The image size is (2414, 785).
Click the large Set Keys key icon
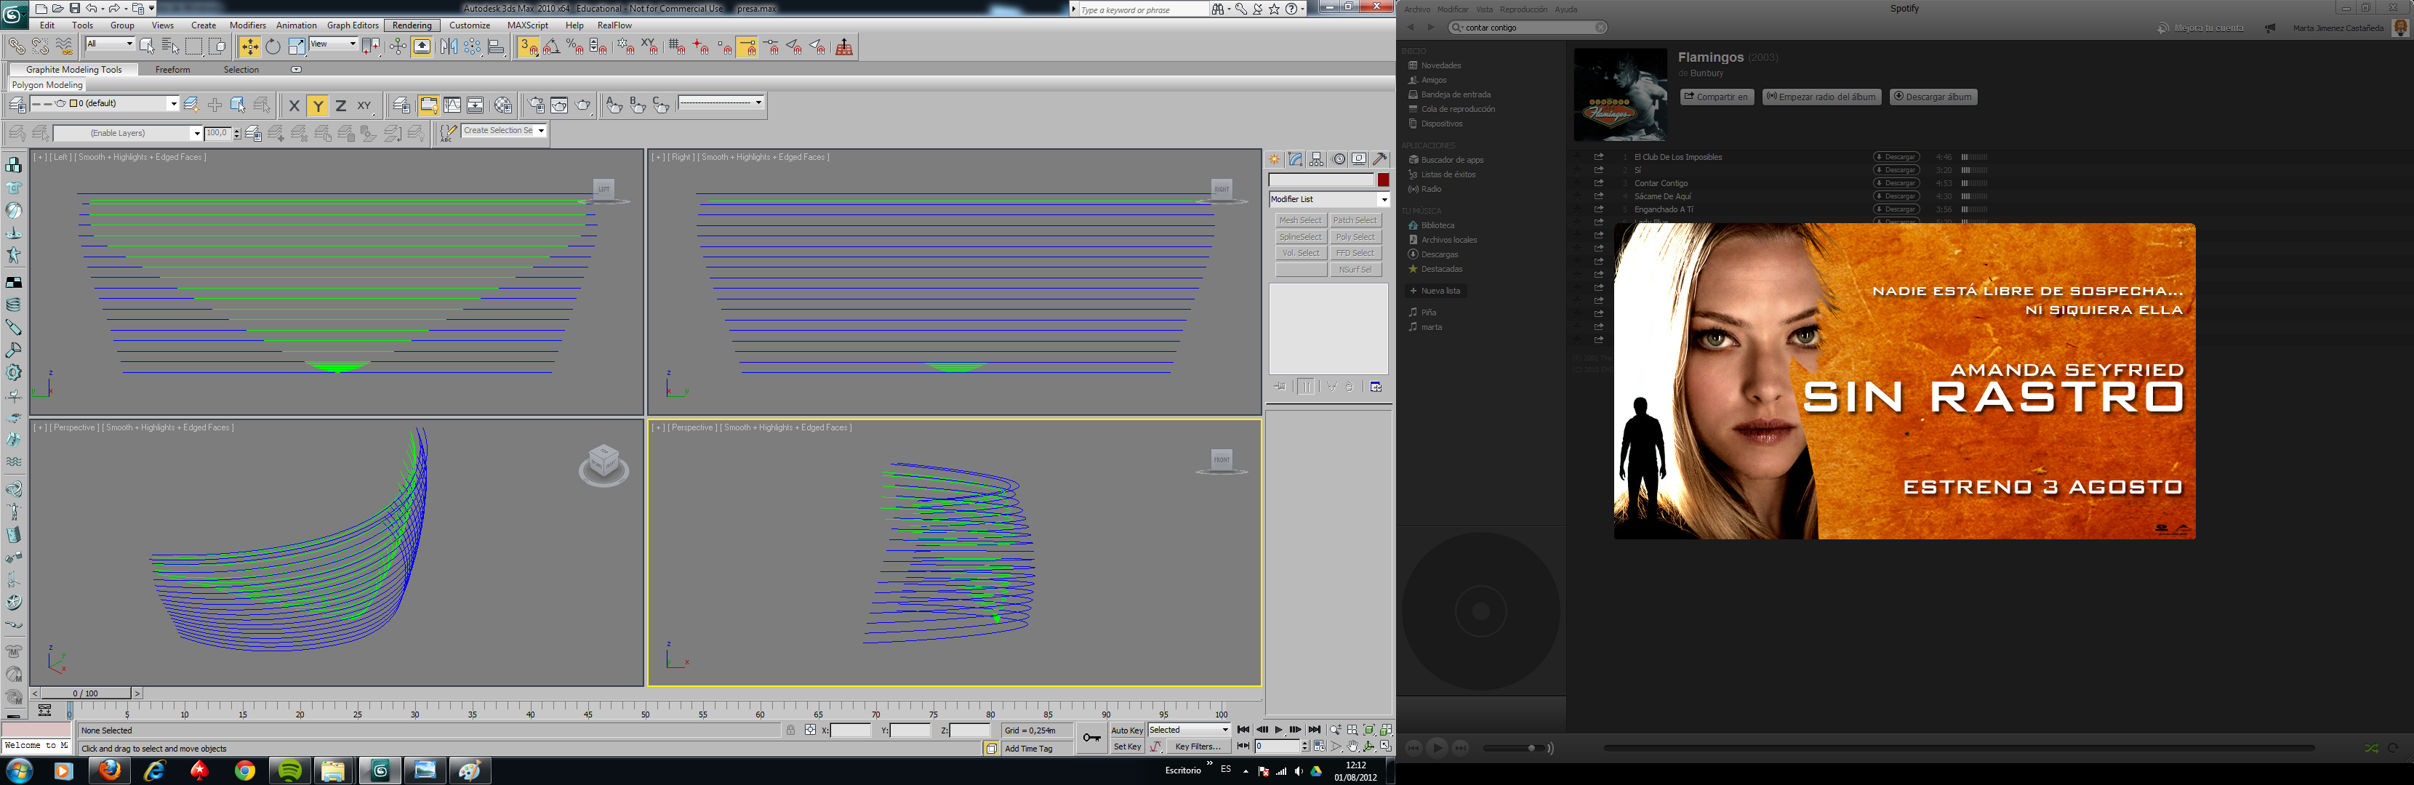coord(1091,738)
